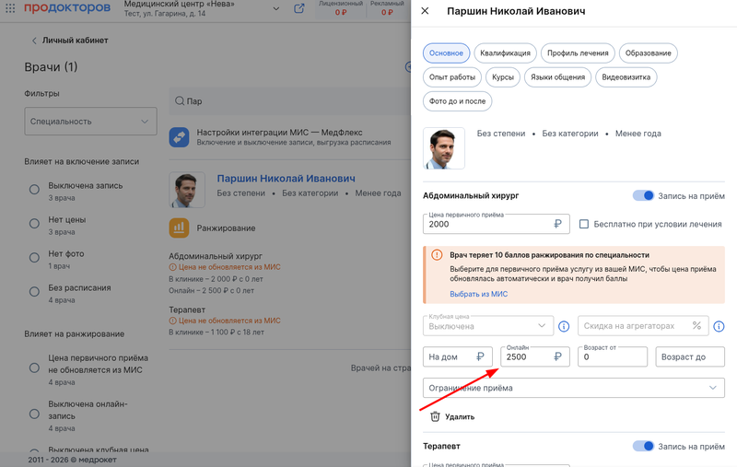Open the apps grid menu icon

(x=10, y=8)
